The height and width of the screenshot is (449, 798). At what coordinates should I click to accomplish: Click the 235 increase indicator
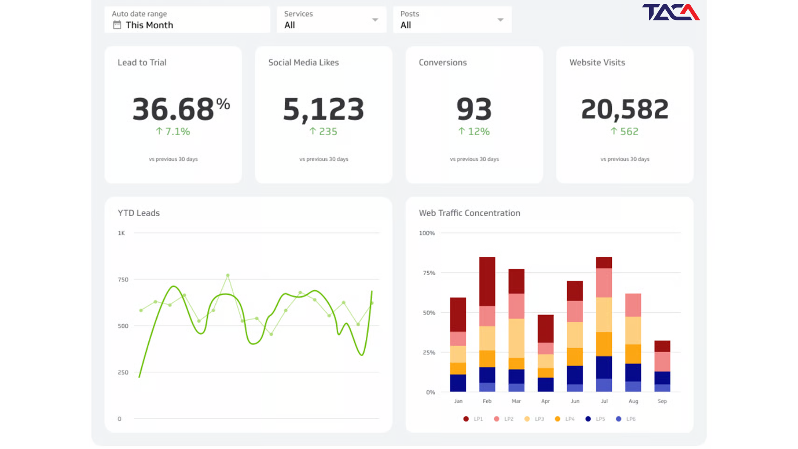click(323, 131)
